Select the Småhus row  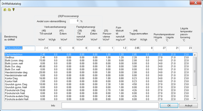click(99, 57)
